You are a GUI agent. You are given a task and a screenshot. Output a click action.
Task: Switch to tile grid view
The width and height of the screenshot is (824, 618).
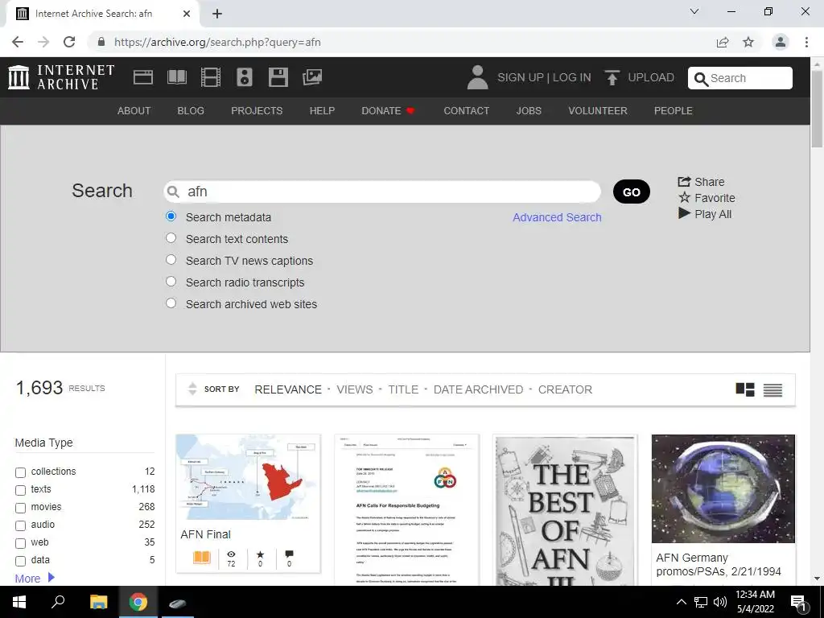[744, 389]
